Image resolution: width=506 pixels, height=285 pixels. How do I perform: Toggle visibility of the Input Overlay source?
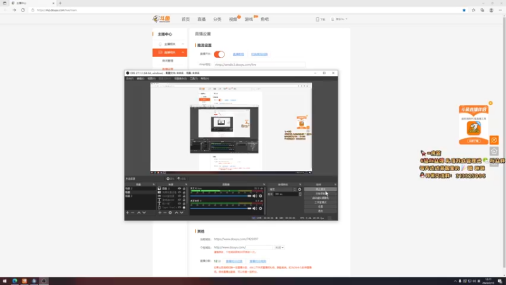pyautogui.click(x=180, y=208)
